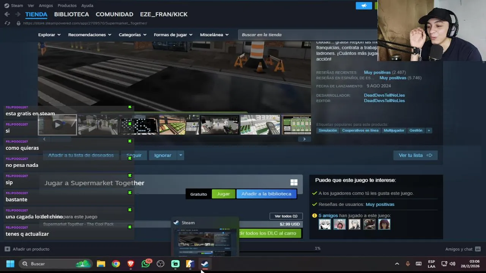Go back using the Steam back arrow

[x=7, y=14]
